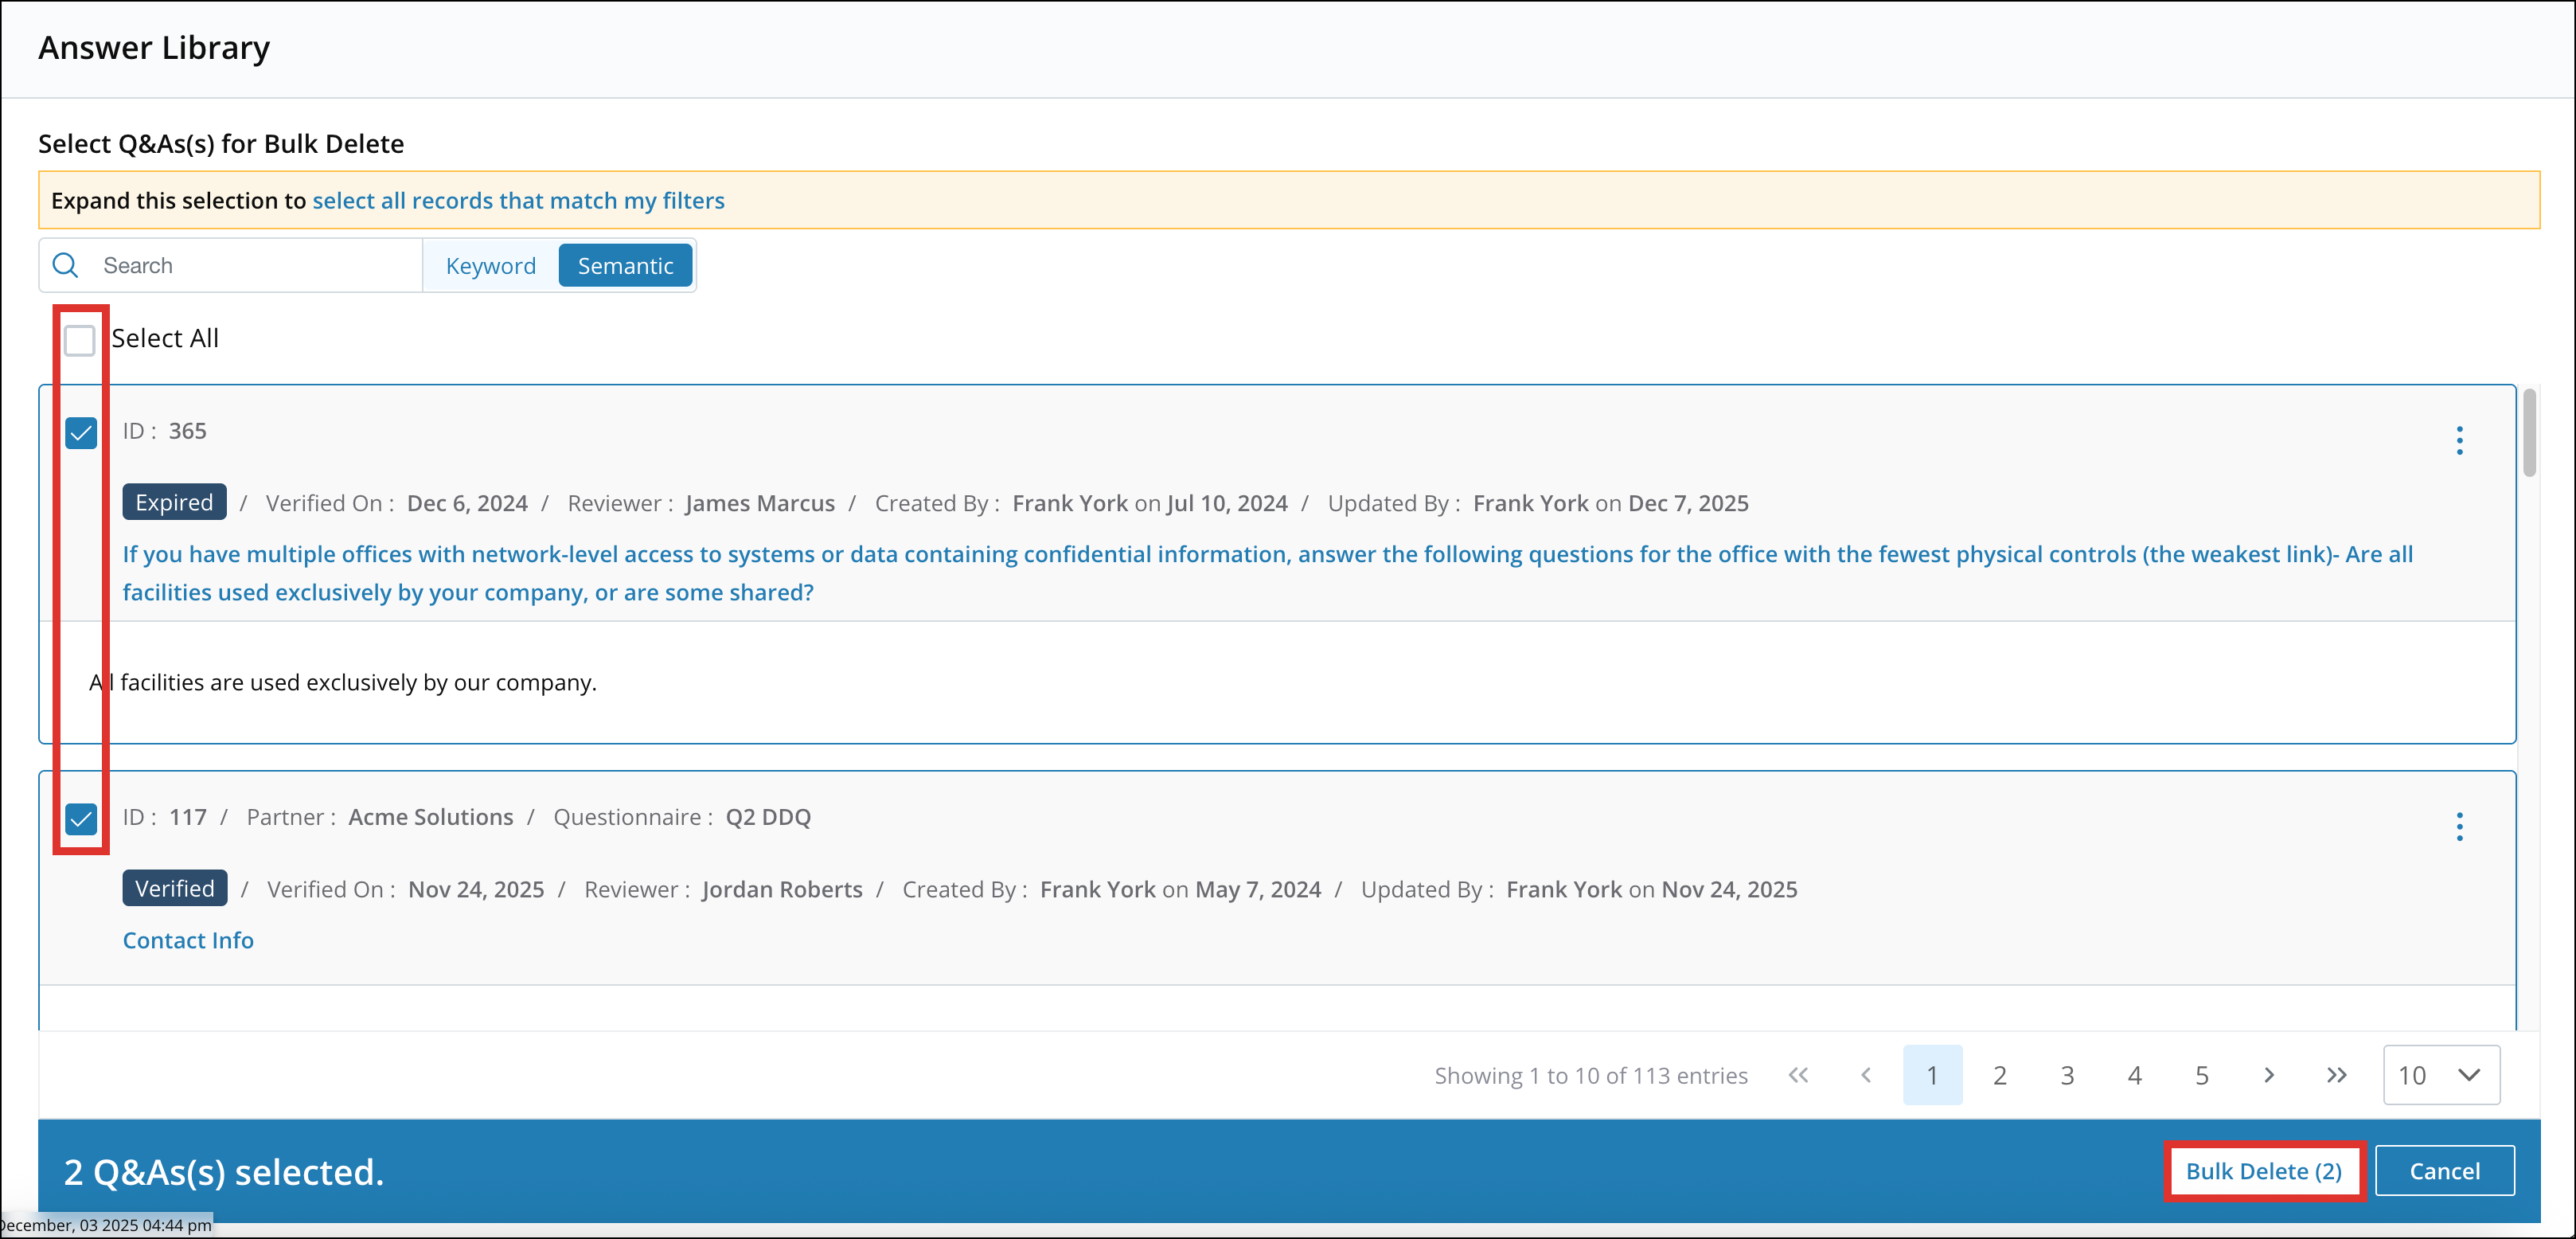Image resolution: width=2576 pixels, height=1239 pixels.
Task: Navigate to page 3 of results
Action: tap(2067, 1074)
